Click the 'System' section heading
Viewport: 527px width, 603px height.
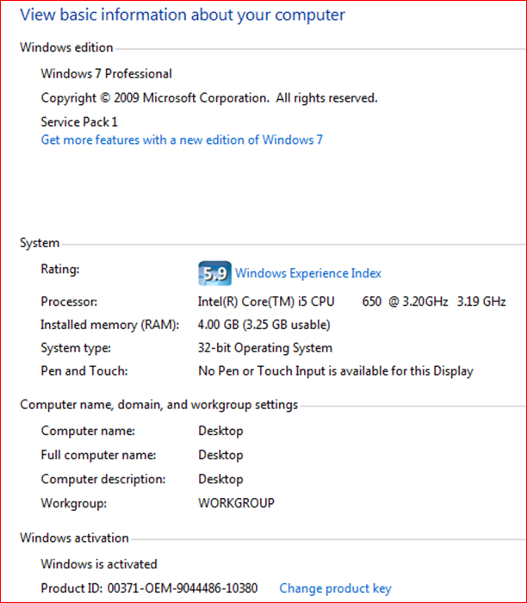click(x=40, y=243)
